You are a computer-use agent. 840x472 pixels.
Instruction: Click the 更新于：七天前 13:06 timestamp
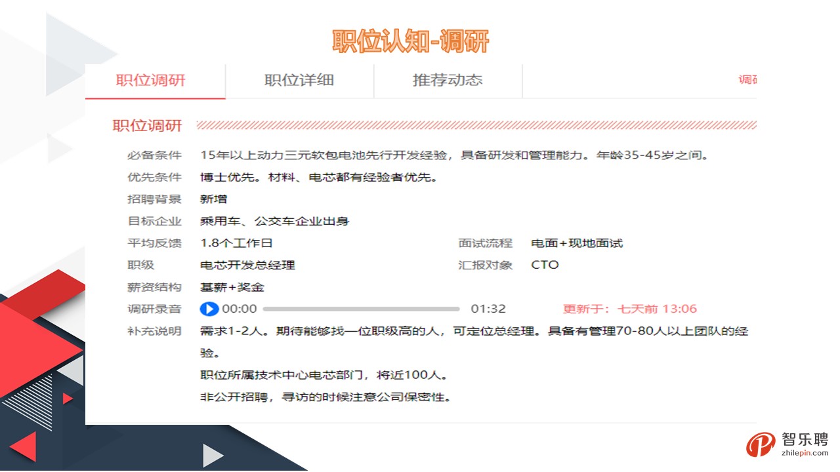click(x=630, y=309)
